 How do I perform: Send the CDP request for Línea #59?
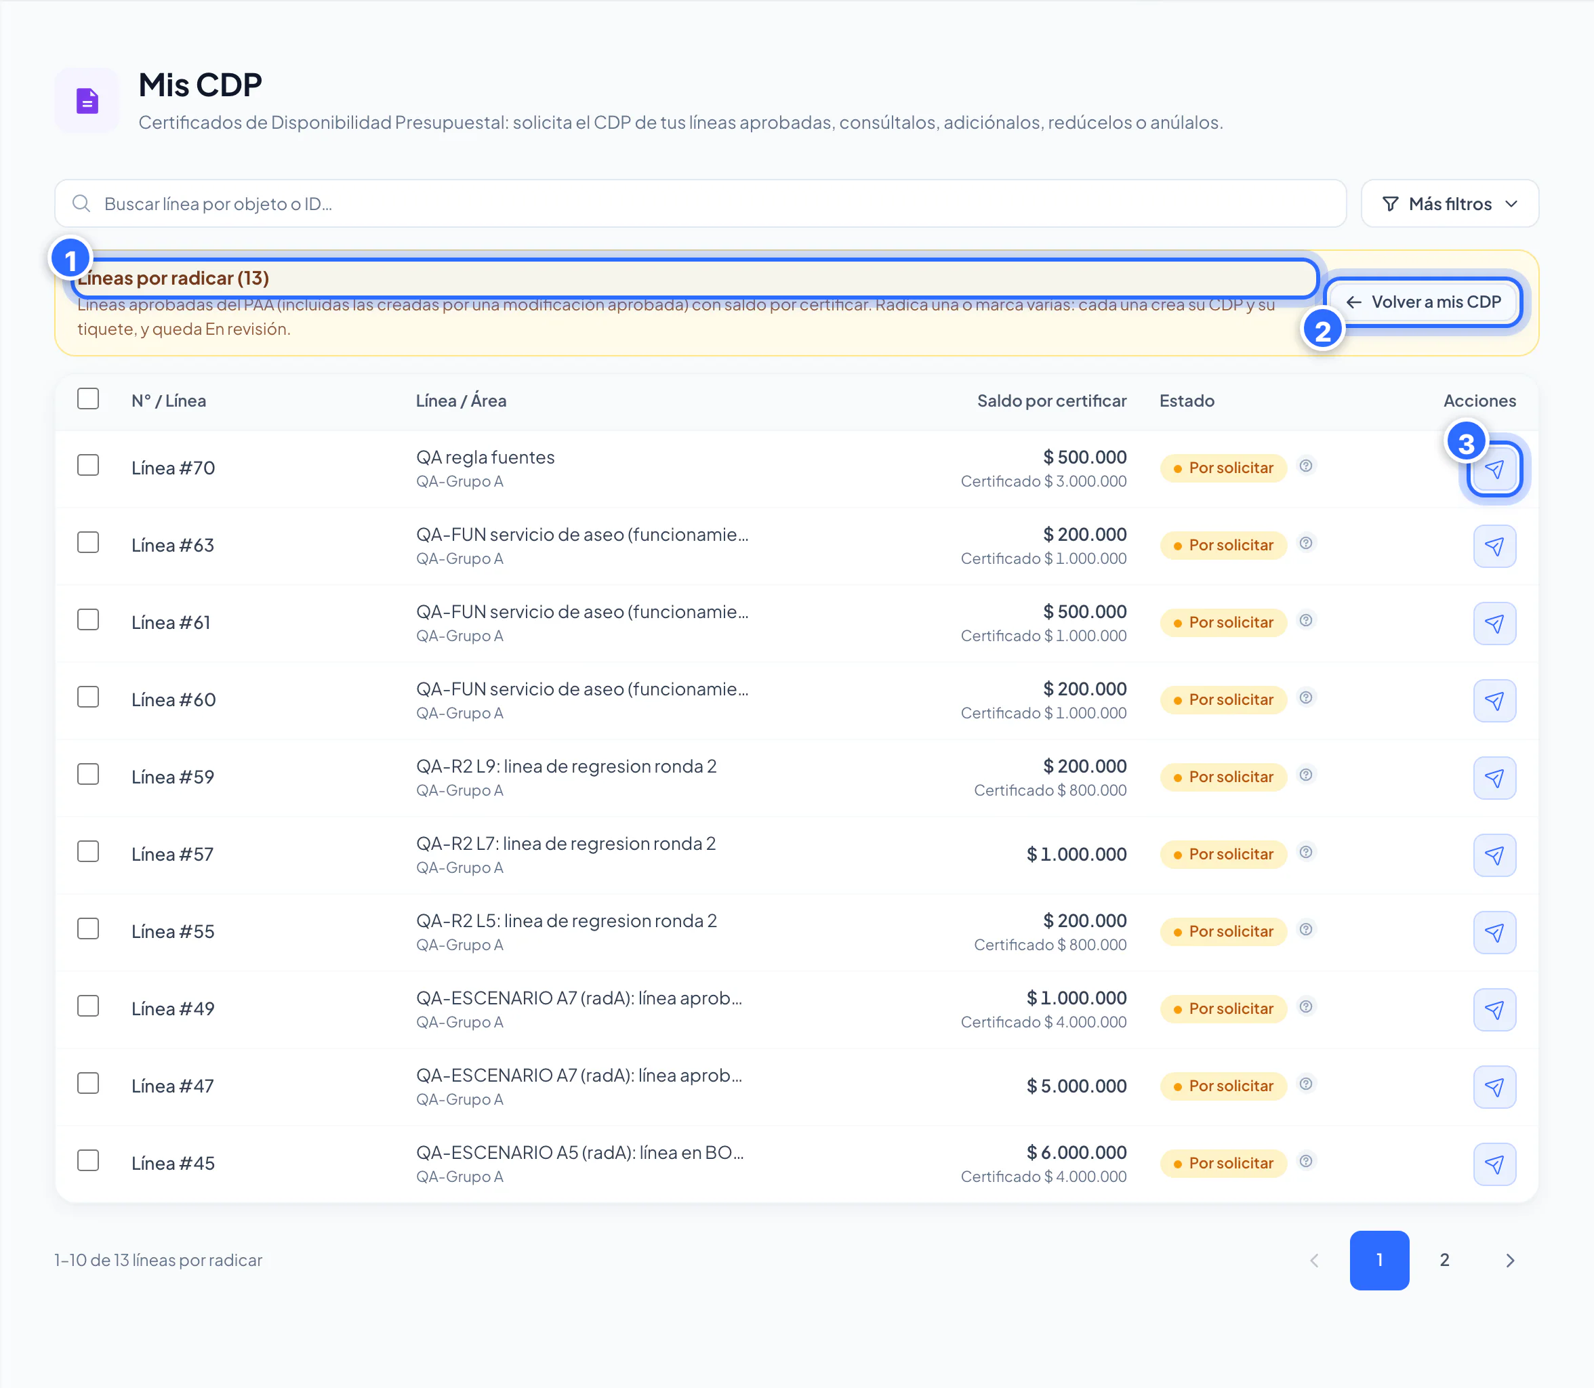[x=1494, y=779]
